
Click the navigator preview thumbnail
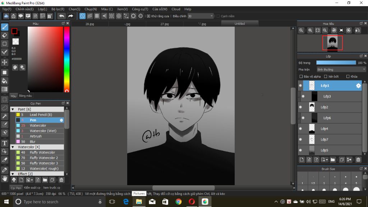[332, 43]
